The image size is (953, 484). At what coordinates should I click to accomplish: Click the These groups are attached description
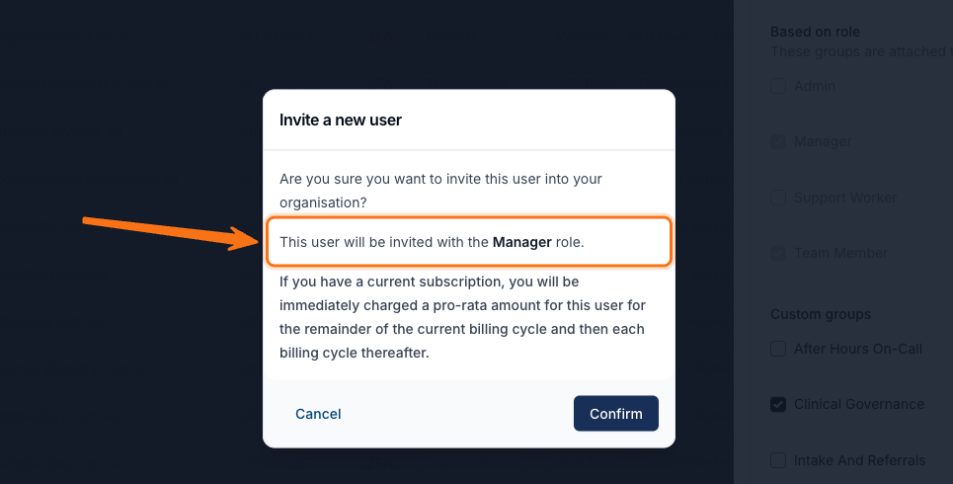[861, 51]
